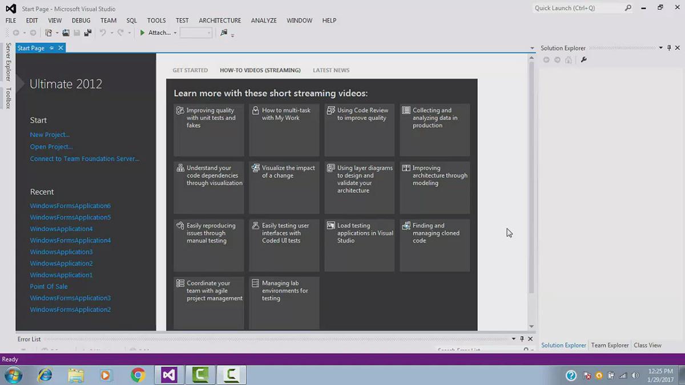The image size is (685, 385).
Task: Click the Undo toolbar icon
Action: [x=103, y=33]
